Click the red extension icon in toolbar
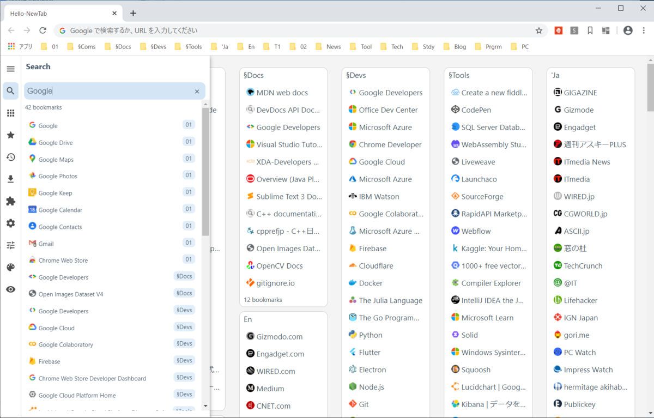This screenshot has height=418, width=654. 558,31
